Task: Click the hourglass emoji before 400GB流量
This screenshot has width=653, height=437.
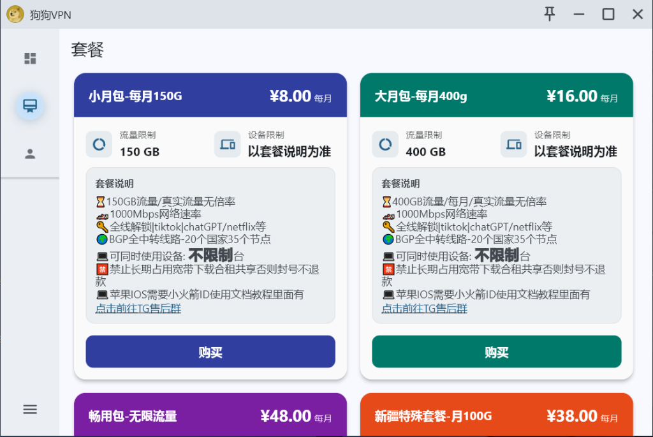Action: 386,202
